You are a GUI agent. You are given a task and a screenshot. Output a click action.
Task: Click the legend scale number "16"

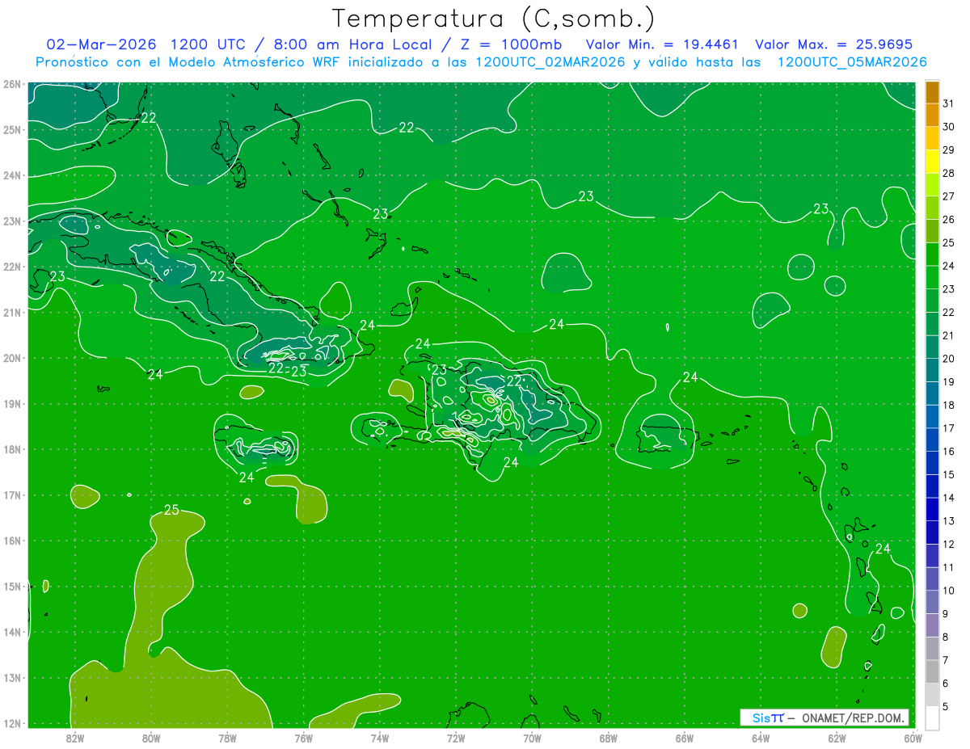coord(949,452)
